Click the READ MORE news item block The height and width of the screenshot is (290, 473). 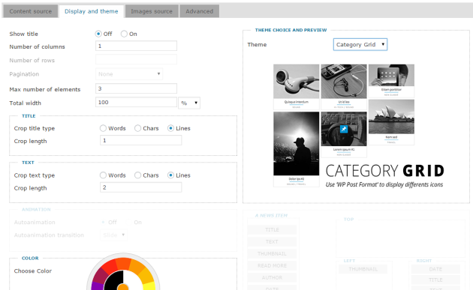click(x=272, y=265)
